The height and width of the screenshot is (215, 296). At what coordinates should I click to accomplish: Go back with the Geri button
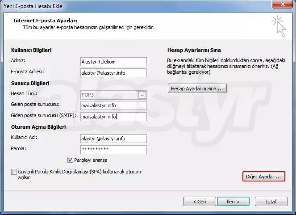click(x=200, y=202)
